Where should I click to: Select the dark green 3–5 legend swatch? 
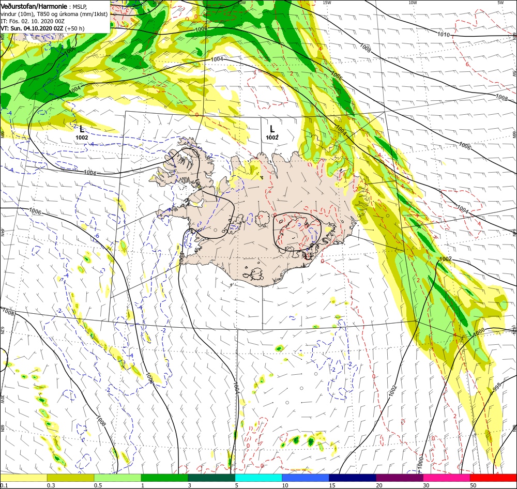(211, 478)
